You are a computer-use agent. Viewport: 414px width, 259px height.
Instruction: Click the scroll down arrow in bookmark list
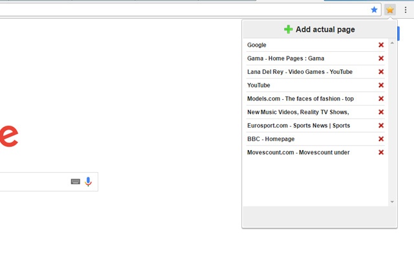392,202
